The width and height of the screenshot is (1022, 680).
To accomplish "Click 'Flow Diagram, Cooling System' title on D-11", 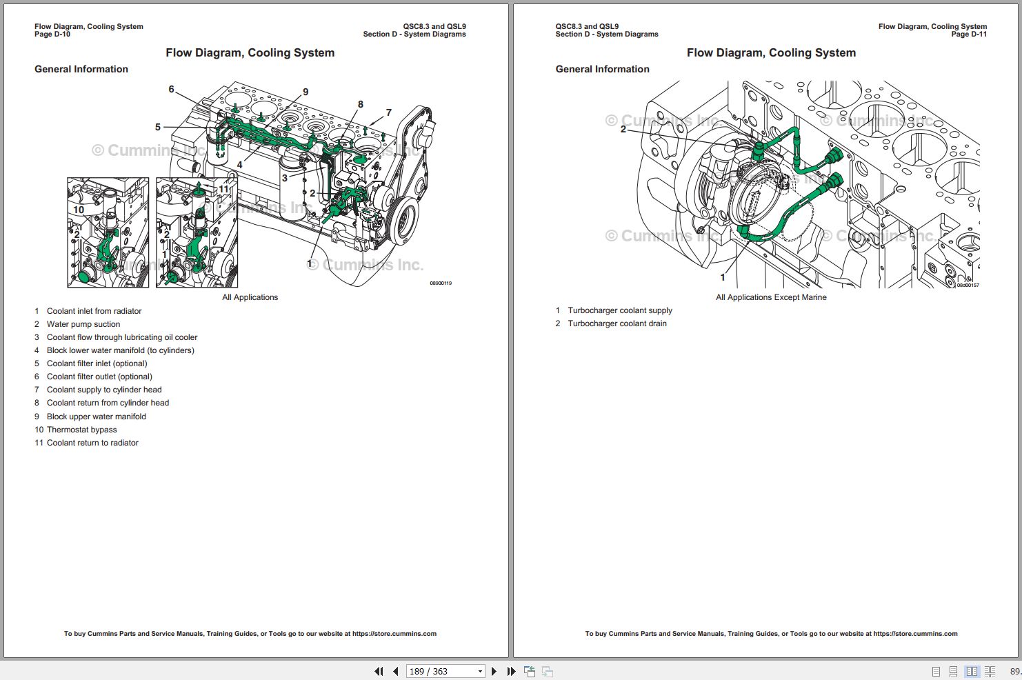I will coord(772,53).
